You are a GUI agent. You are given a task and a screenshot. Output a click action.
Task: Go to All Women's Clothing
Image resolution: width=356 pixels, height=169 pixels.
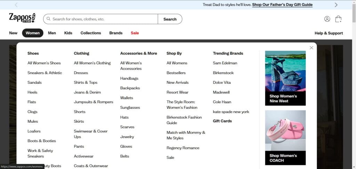coord(92,63)
